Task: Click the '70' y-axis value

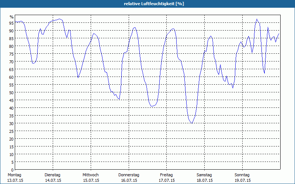Action: pyautogui.click(x=11, y=61)
